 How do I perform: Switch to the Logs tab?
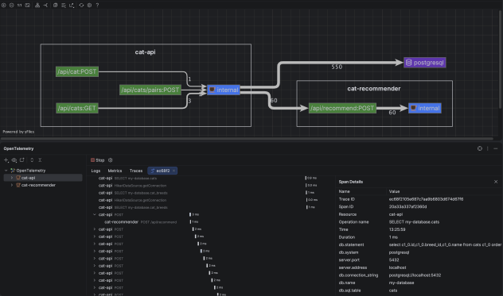pyautogui.click(x=96, y=171)
